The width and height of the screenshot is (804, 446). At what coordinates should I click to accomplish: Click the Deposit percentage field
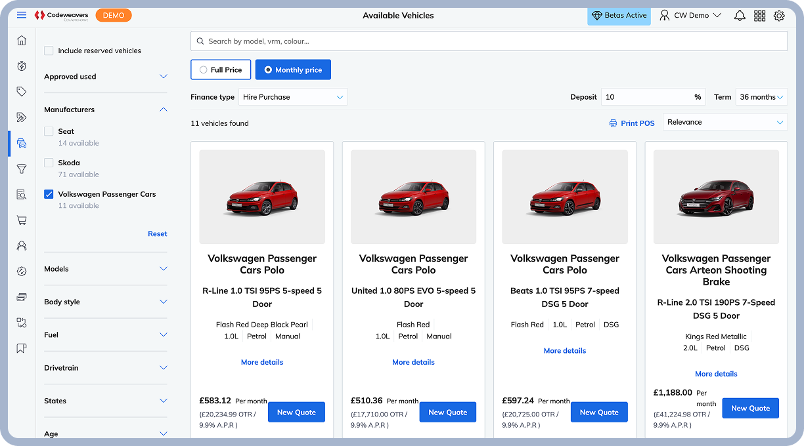coord(653,97)
